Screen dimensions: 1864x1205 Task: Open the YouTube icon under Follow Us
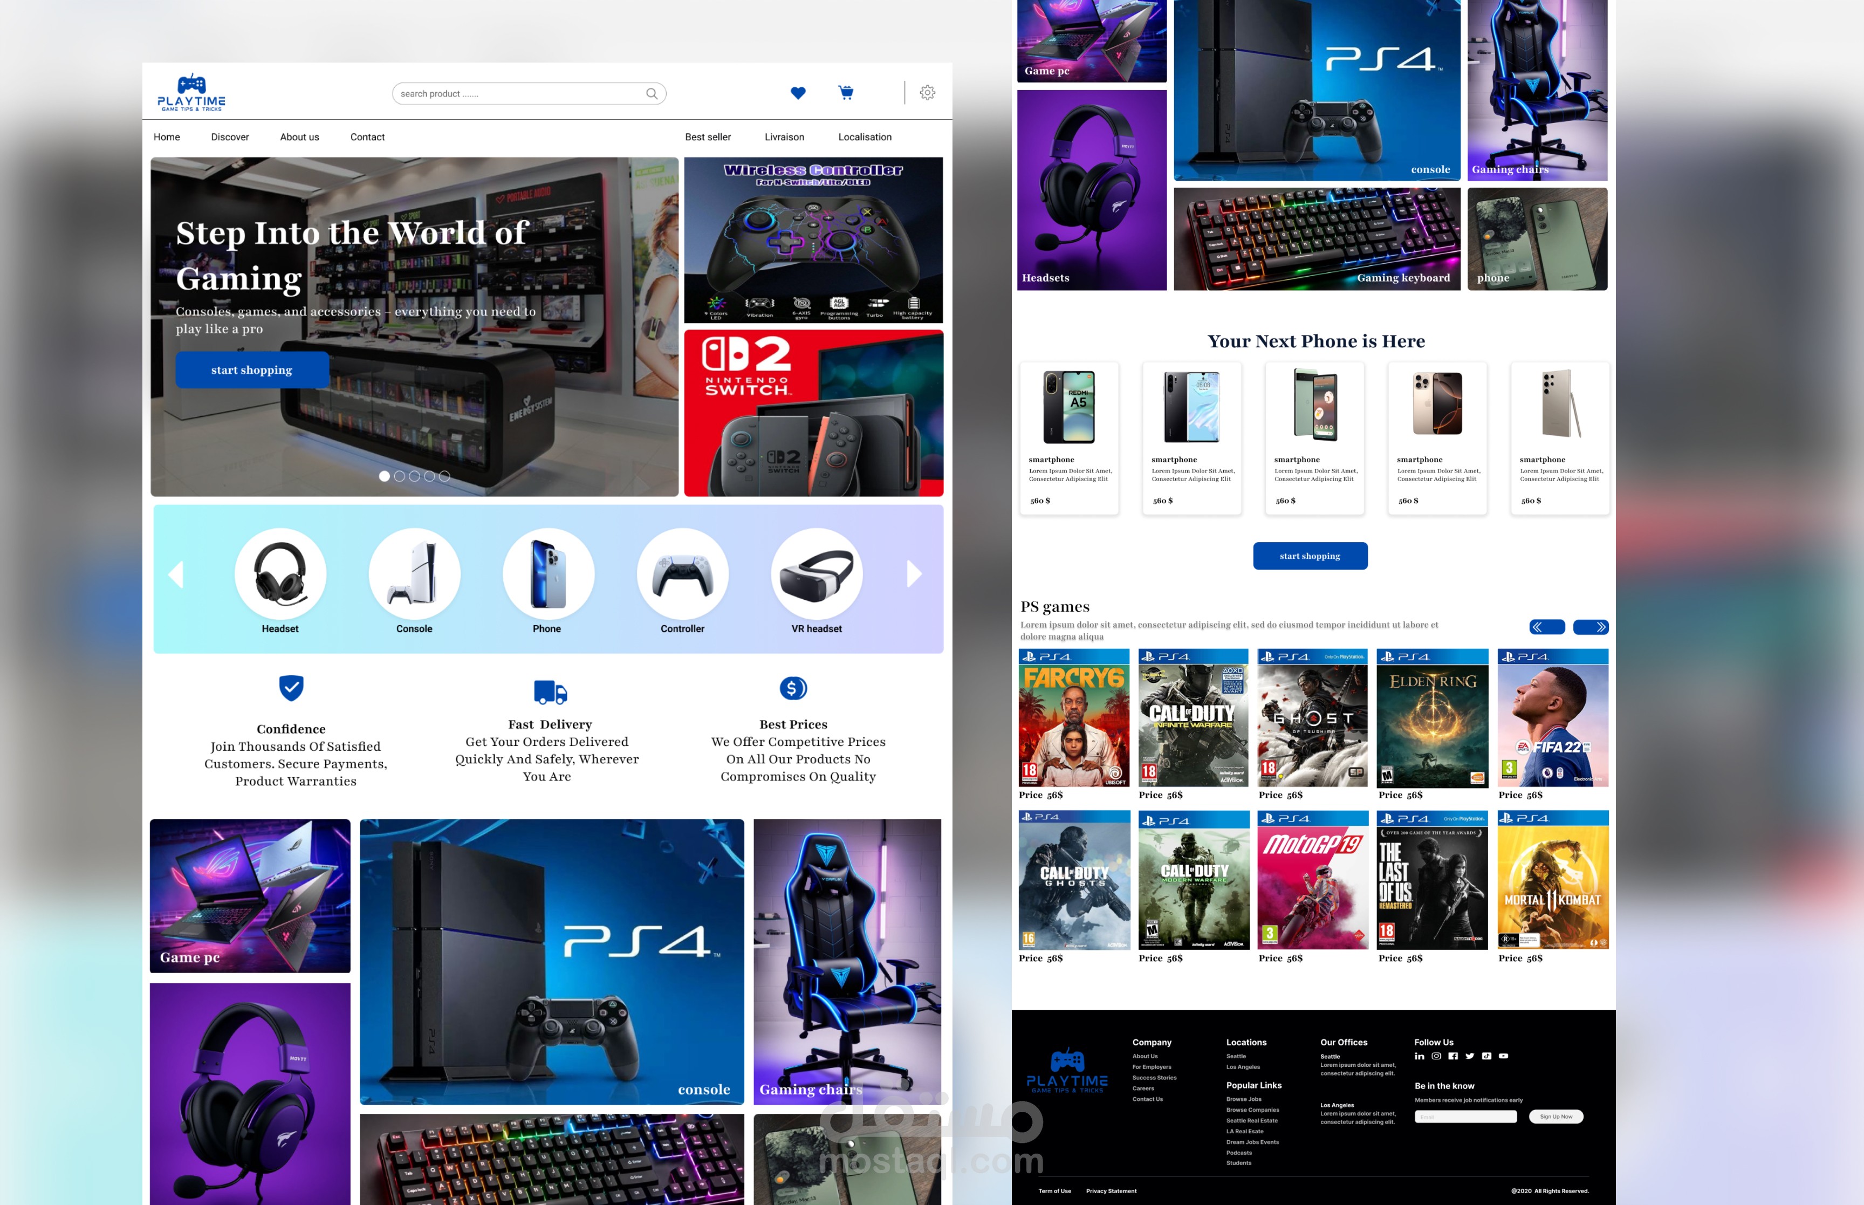click(1503, 1056)
